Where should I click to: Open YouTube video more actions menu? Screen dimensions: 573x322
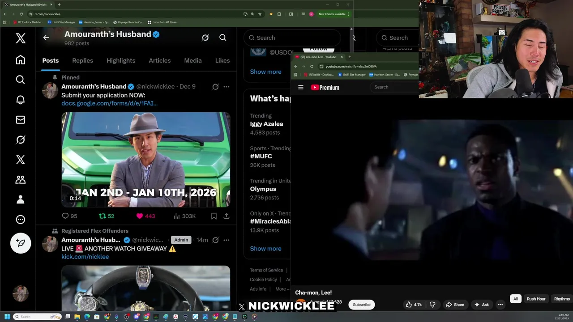click(500, 305)
